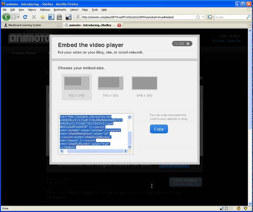The width and height of the screenshot is (253, 212).
Task: Choose the 648 x 360 embed size
Action: click(x=144, y=87)
